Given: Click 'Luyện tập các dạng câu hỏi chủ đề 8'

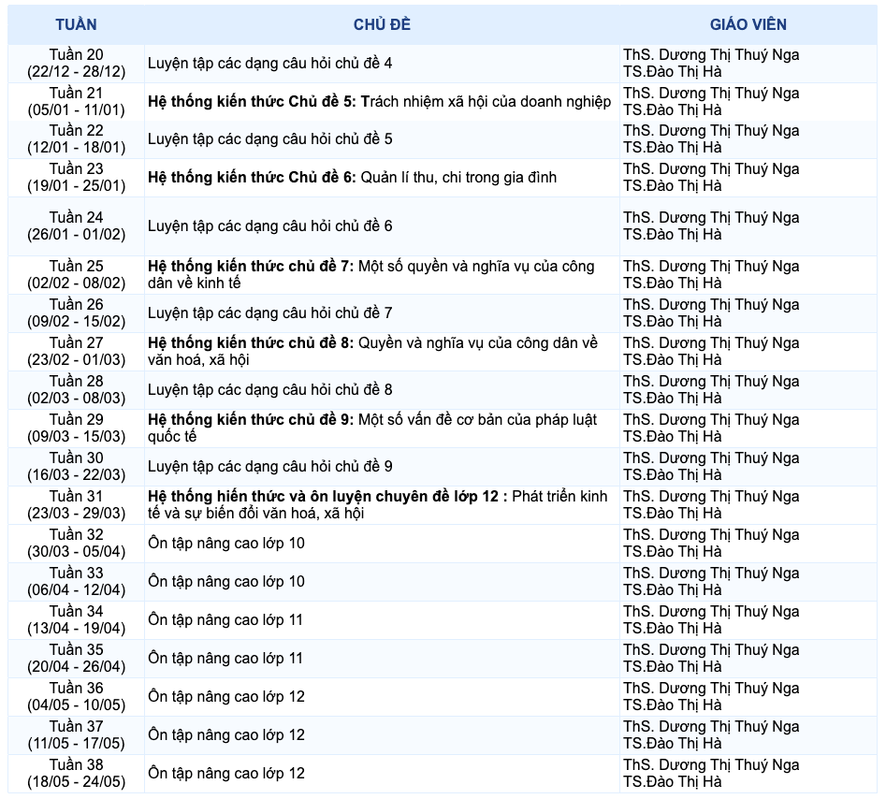Looking at the screenshot, I should click(x=269, y=389).
